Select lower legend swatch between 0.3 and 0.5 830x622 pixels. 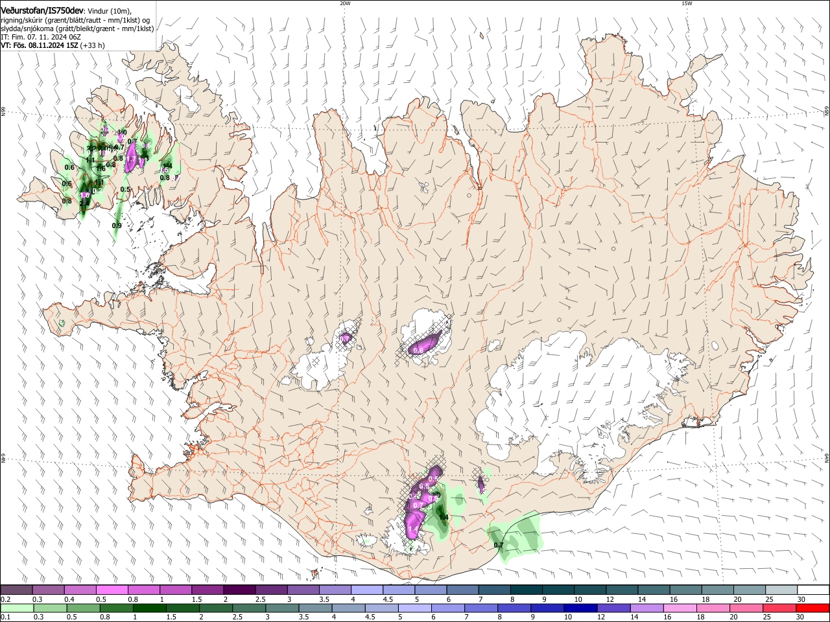(50, 608)
